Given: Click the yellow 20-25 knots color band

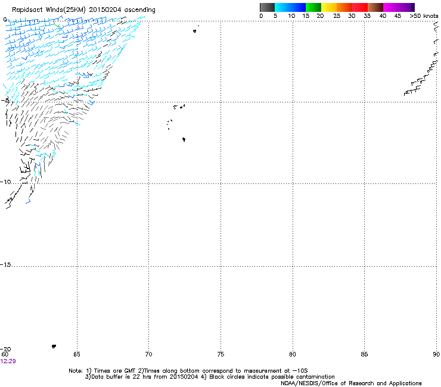Looking at the screenshot, I should (328, 7).
